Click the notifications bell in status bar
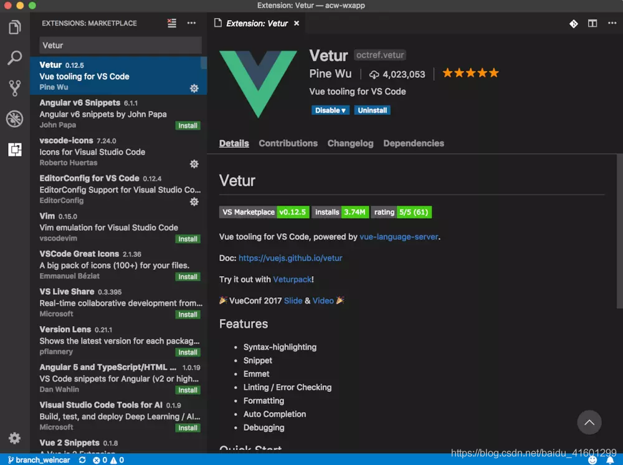The image size is (623, 465). pos(611,460)
